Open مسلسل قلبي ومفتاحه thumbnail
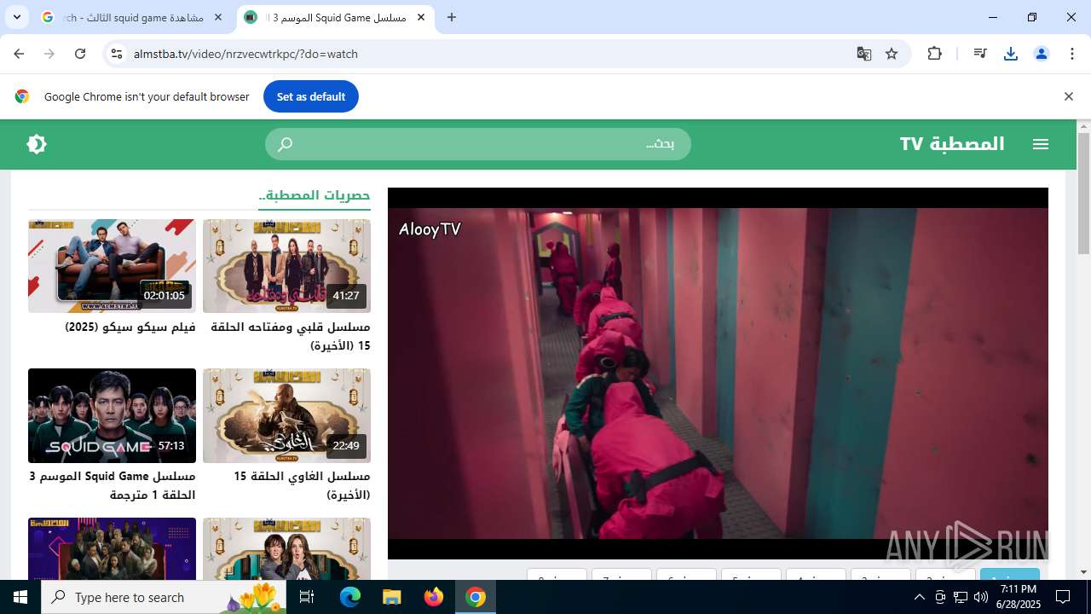Screen dimensions: 1091x614 point(286,266)
